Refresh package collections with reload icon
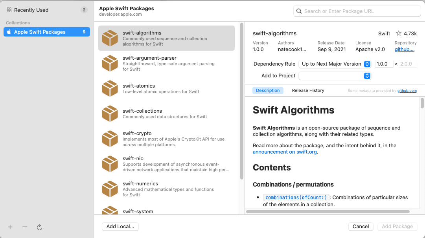Image resolution: width=425 pixels, height=238 pixels. pos(39,227)
